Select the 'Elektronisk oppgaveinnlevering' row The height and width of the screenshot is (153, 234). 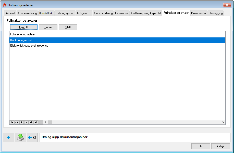(x=117, y=46)
